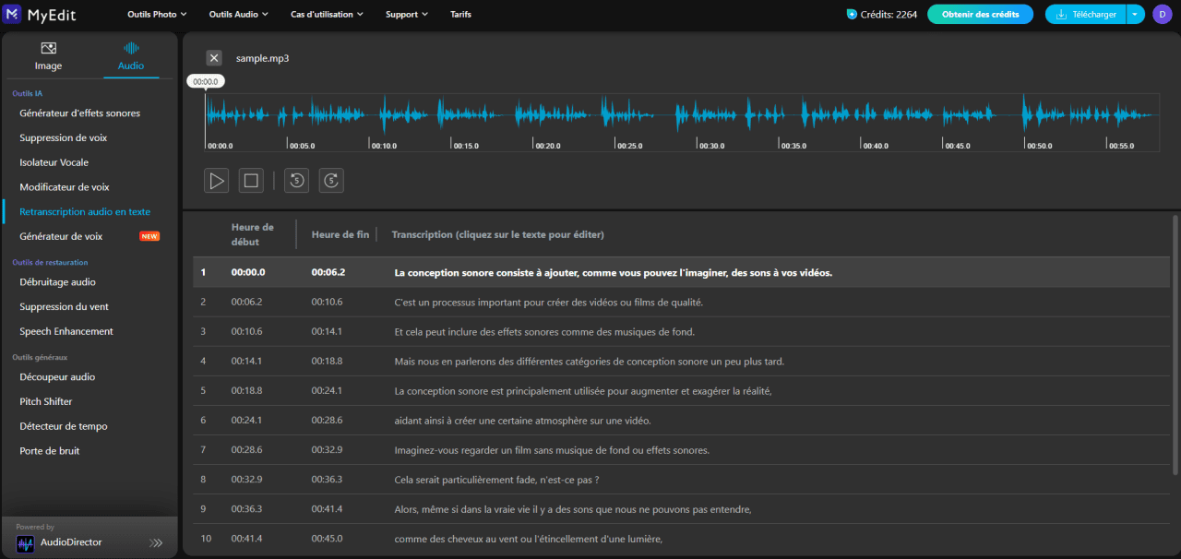This screenshot has height=559, width=1181.
Task: Play the audio track
Action: tap(217, 181)
